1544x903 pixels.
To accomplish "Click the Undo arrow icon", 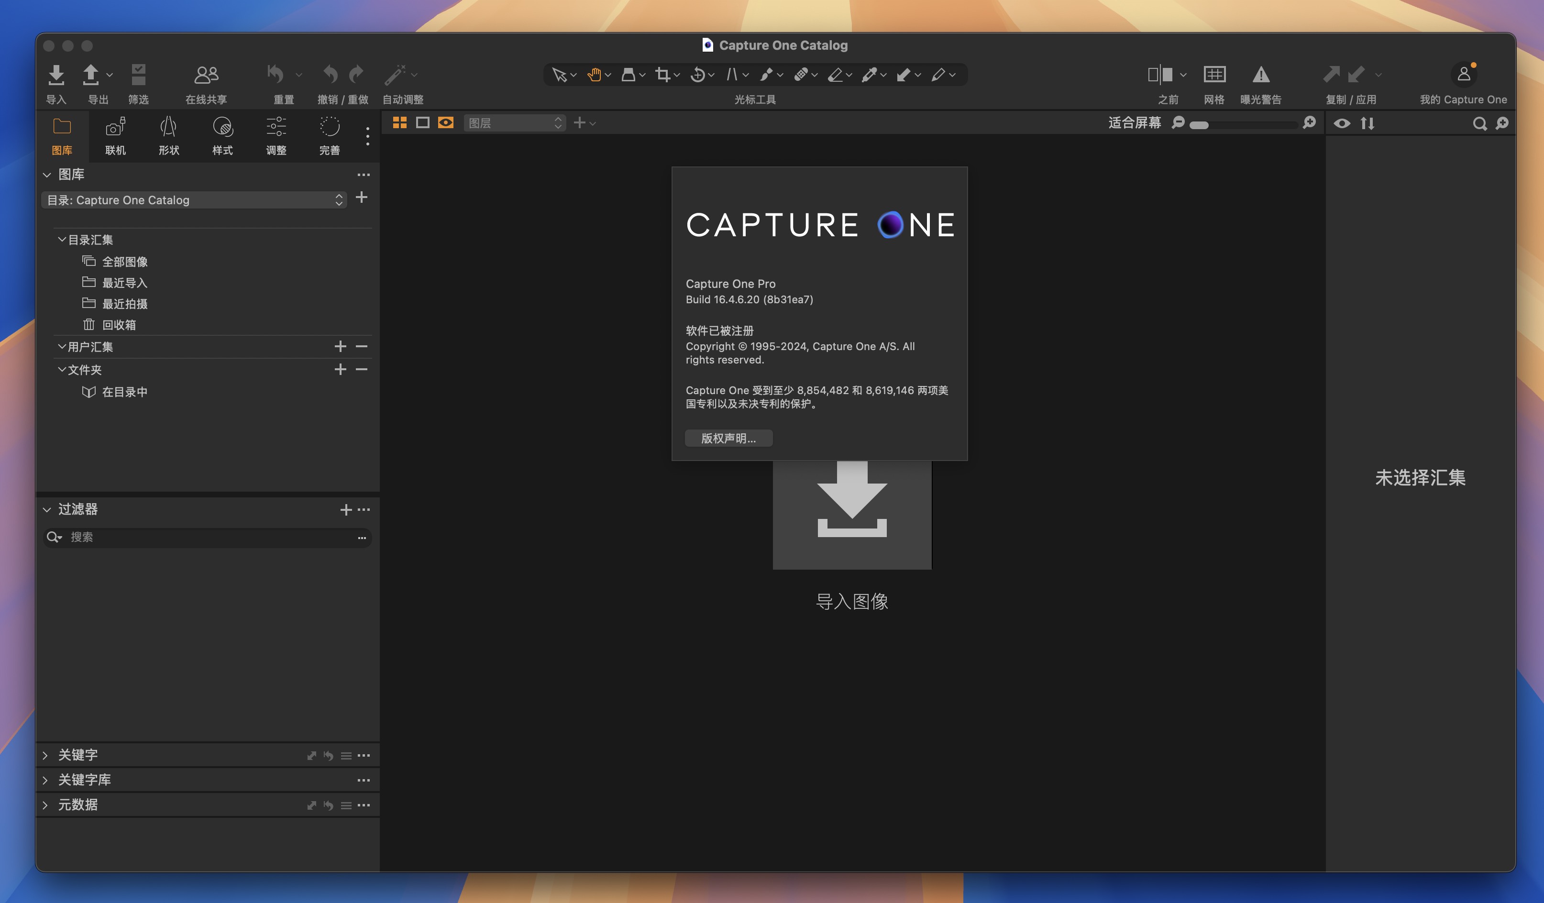I will [330, 74].
